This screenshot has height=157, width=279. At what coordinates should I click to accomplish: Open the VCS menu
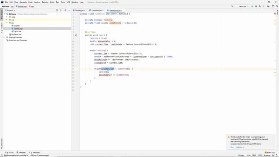click(x=68, y=2)
